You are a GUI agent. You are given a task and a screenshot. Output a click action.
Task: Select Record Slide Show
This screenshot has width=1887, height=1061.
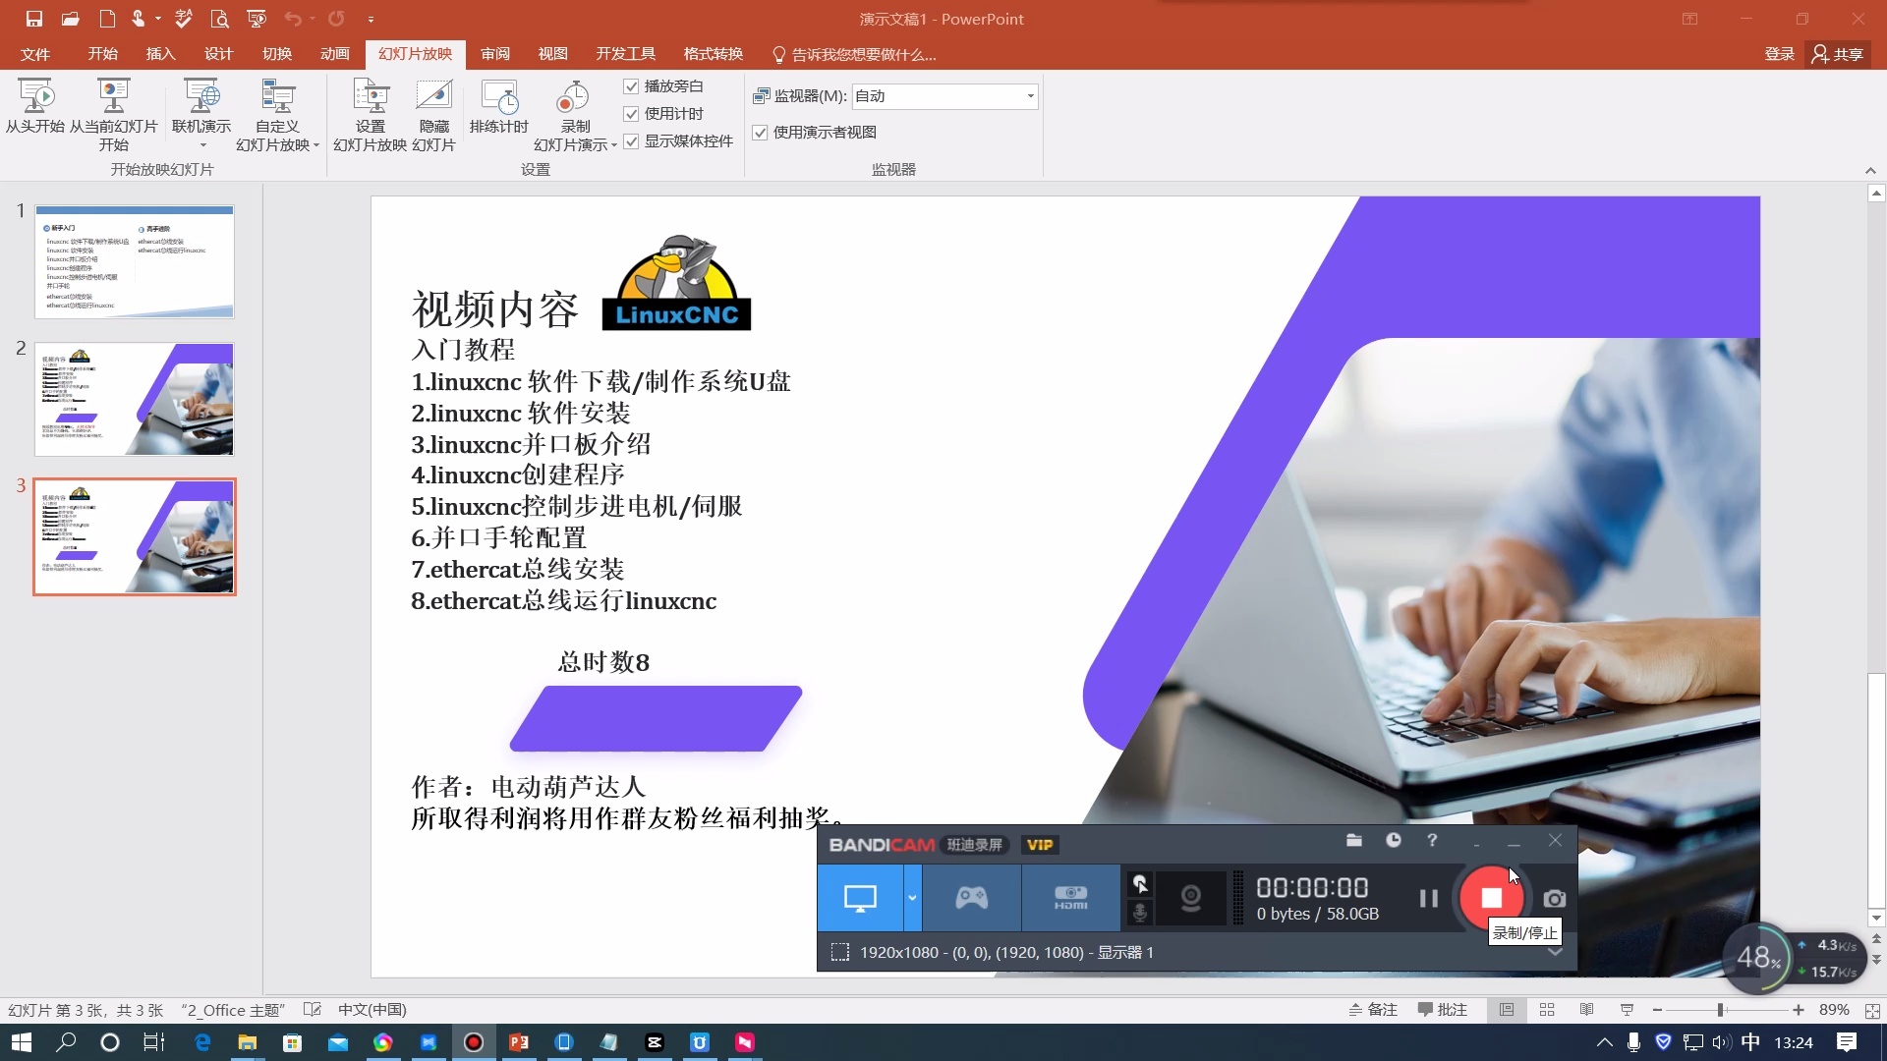coord(574,111)
